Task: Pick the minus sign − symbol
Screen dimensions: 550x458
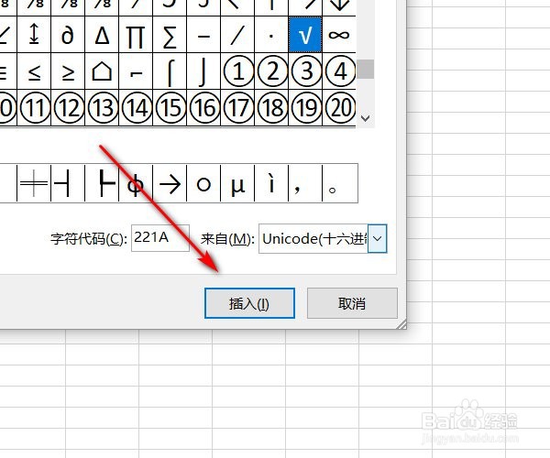Action: point(203,35)
